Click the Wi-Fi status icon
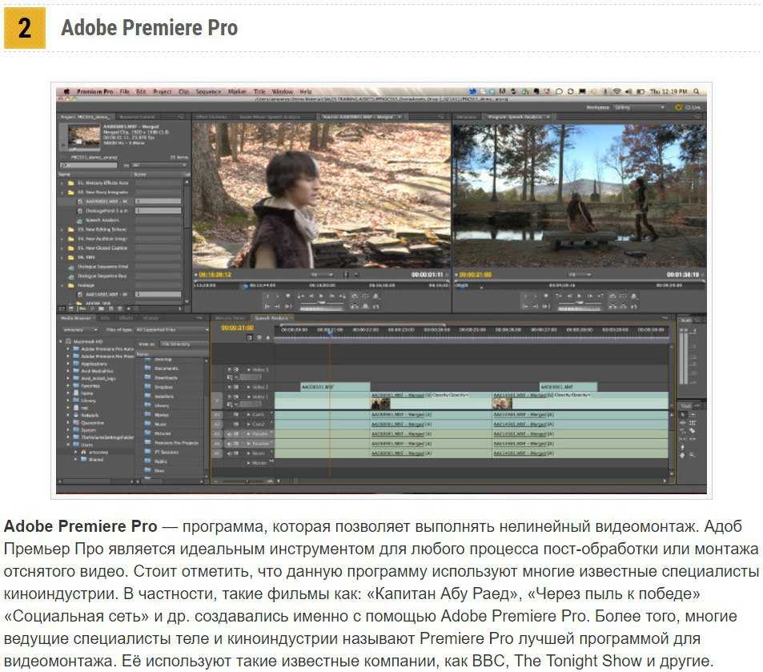This screenshot has width=763, height=672. tap(616, 91)
